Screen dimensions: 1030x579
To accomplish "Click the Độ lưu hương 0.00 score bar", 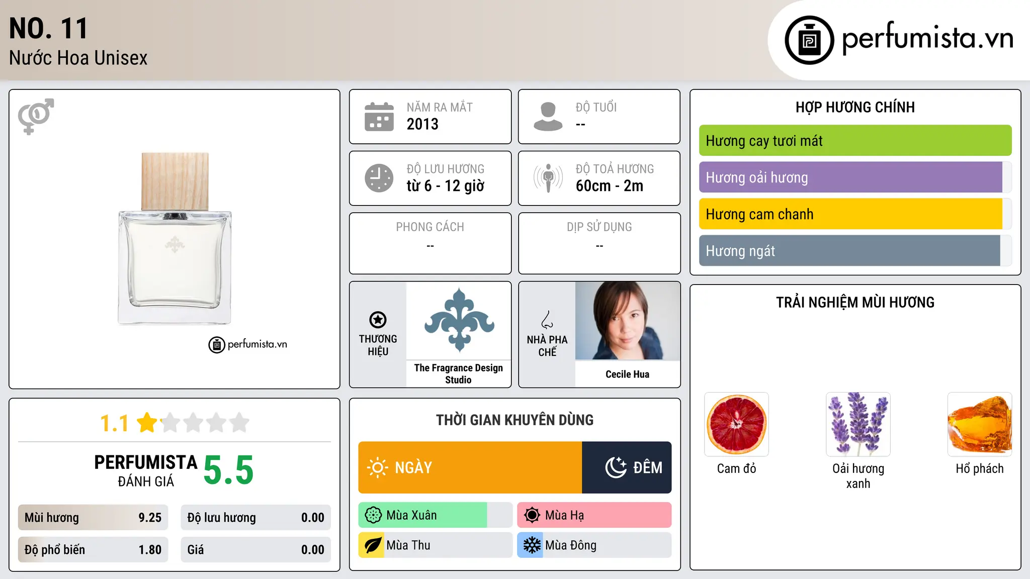I will coord(256,518).
